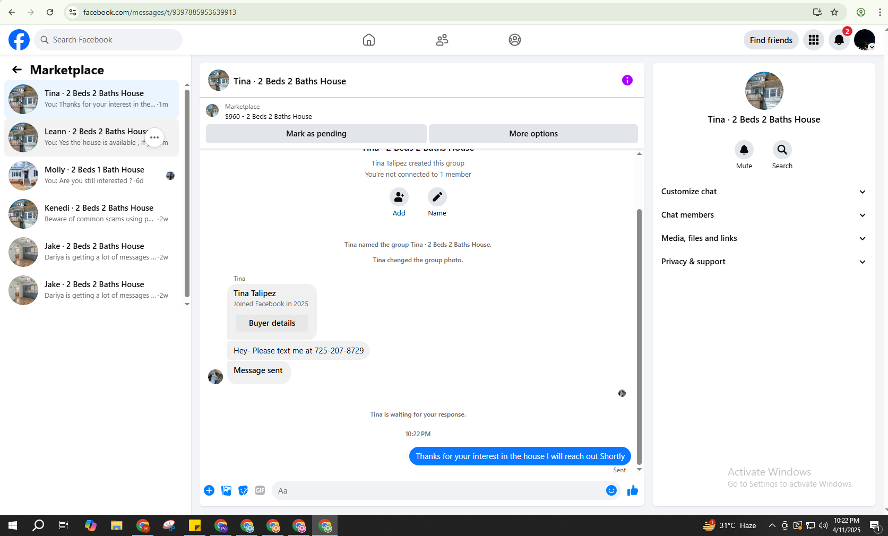Expand Media, files and links section
The height and width of the screenshot is (536, 888).
click(763, 238)
